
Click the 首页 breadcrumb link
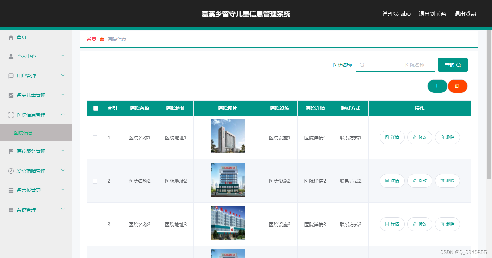pos(92,39)
